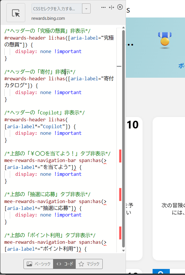The height and width of the screenshot is (275, 185).
Task: Expand the CSS selector dropdown arrow
Action: 86,9
